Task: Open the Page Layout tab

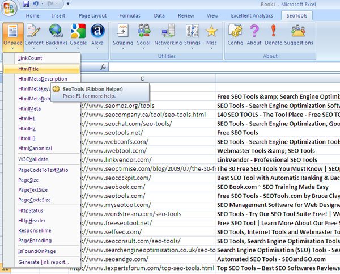Action: click(92, 16)
